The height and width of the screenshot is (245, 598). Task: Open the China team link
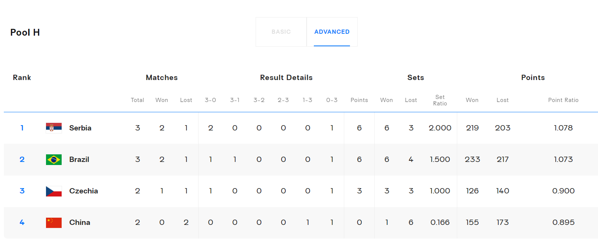80,223
